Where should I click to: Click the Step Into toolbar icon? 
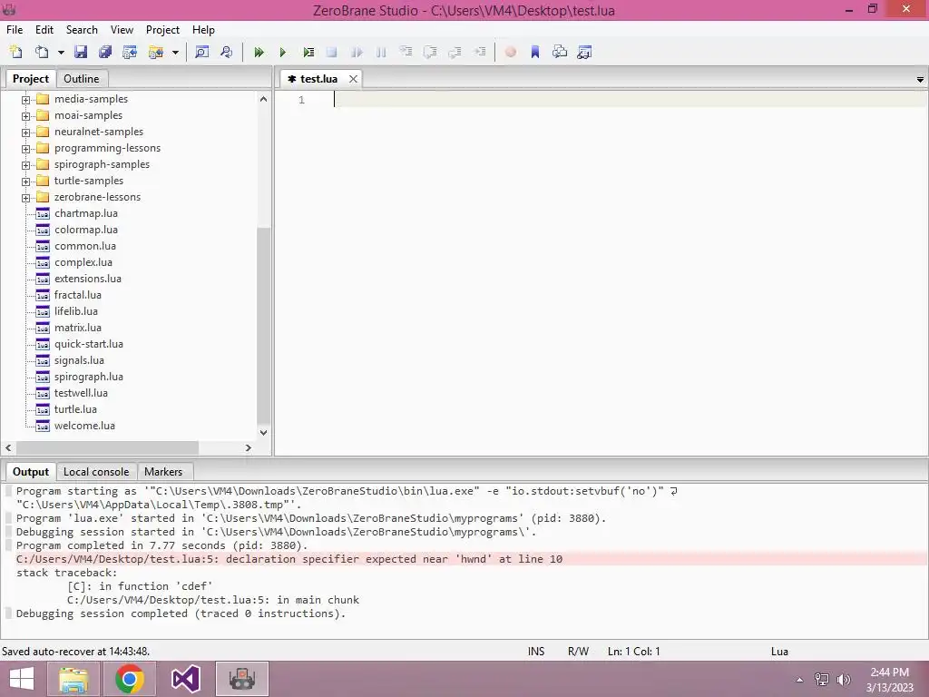406,52
